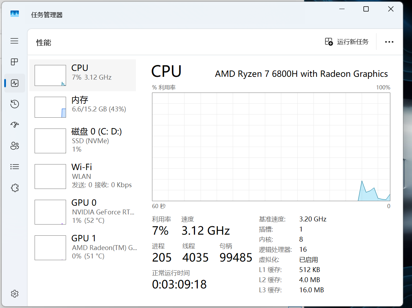Select the Performance page icon

(x=15, y=83)
